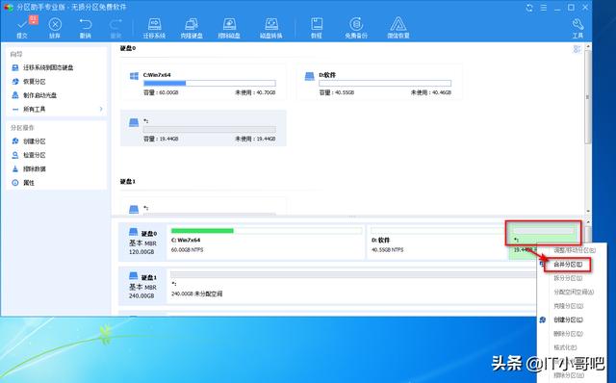Click the C:Win7x64 usage bar
Screen dimensions: 616x383
click(x=210, y=84)
